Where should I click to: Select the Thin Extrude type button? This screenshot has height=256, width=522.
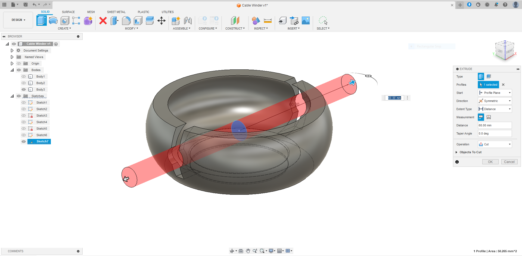click(489, 76)
